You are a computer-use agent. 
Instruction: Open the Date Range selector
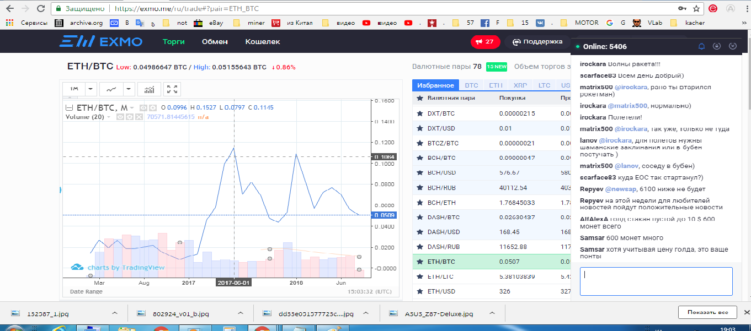point(86,291)
